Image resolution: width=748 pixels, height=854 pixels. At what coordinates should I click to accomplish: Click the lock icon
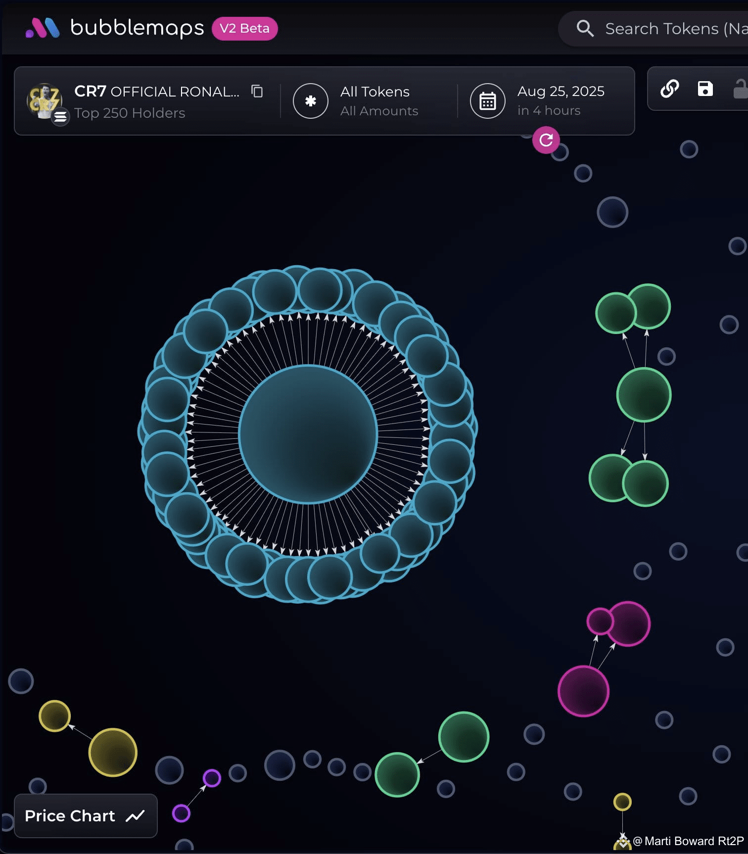click(741, 89)
